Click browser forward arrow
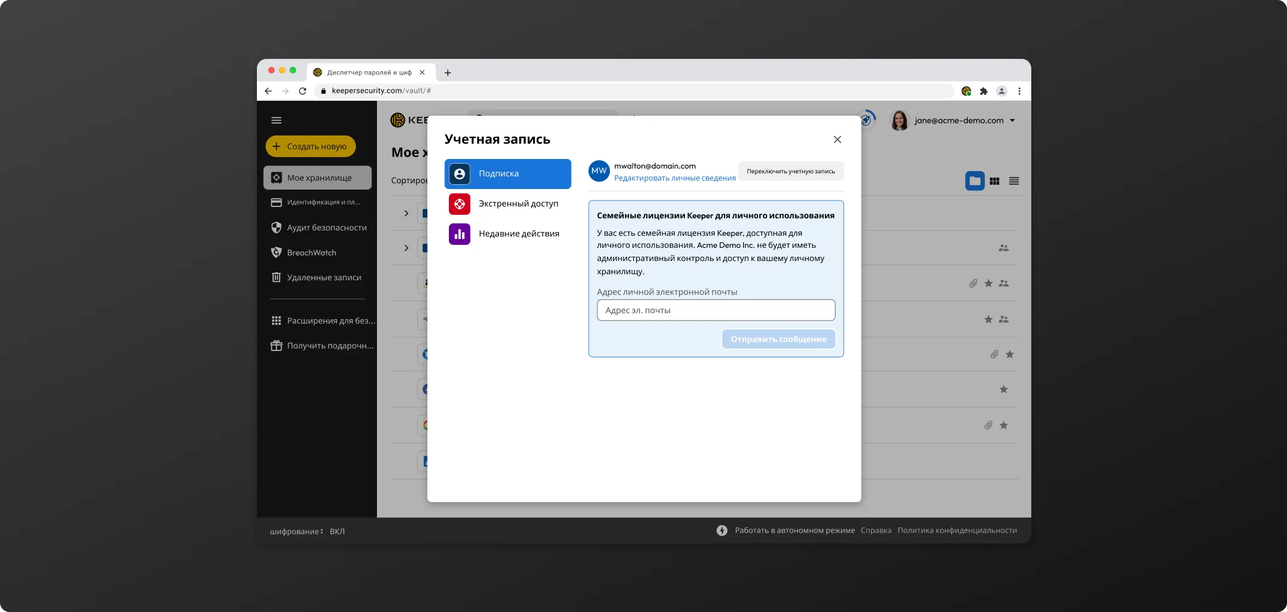1287x612 pixels. click(285, 91)
